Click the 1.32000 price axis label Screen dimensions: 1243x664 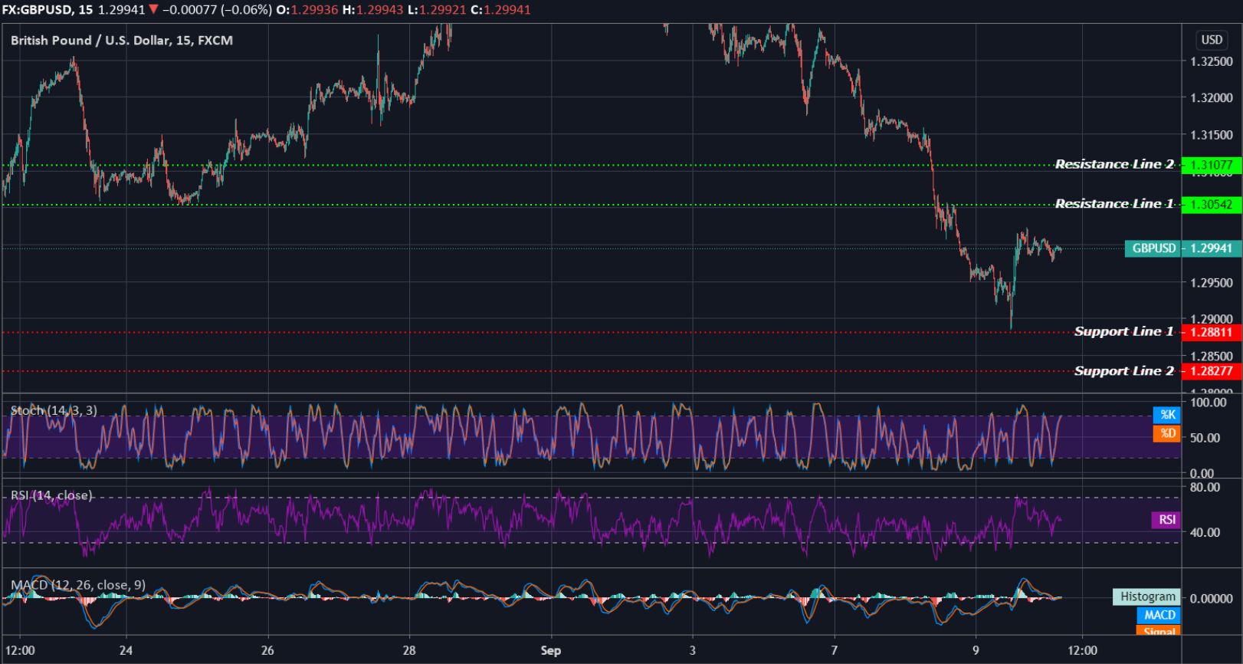[1212, 98]
